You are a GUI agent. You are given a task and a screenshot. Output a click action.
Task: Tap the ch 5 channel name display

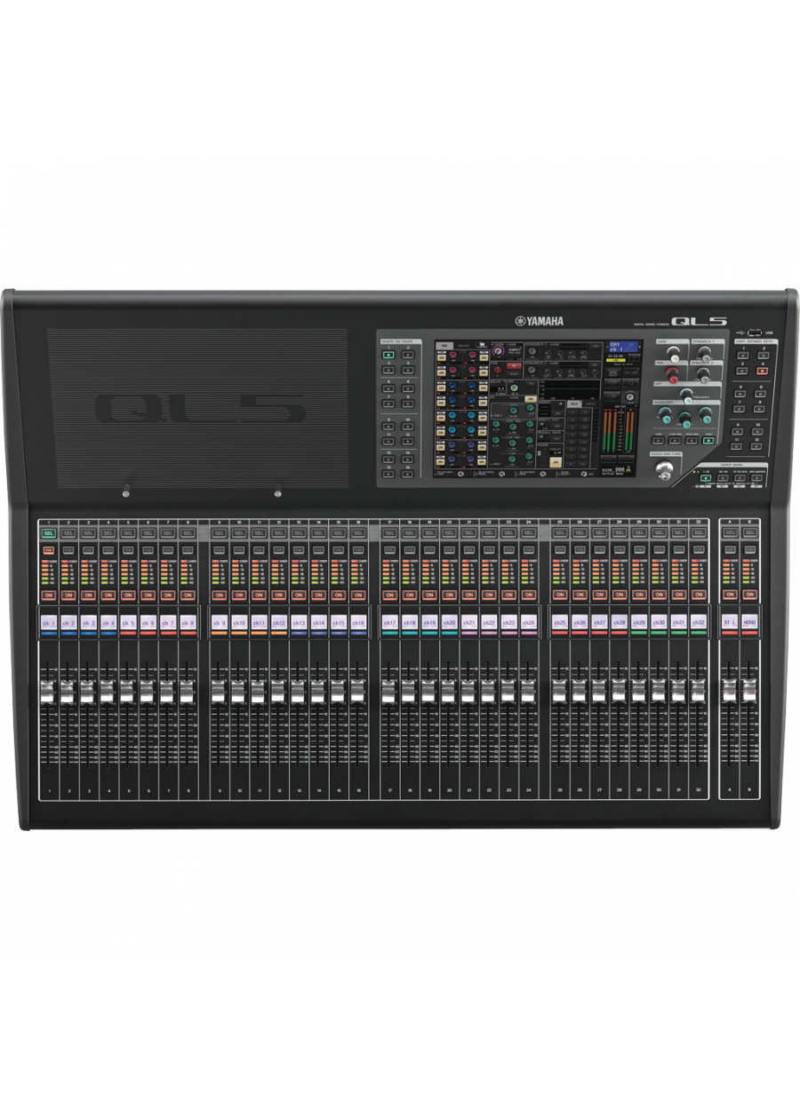point(127,623)
